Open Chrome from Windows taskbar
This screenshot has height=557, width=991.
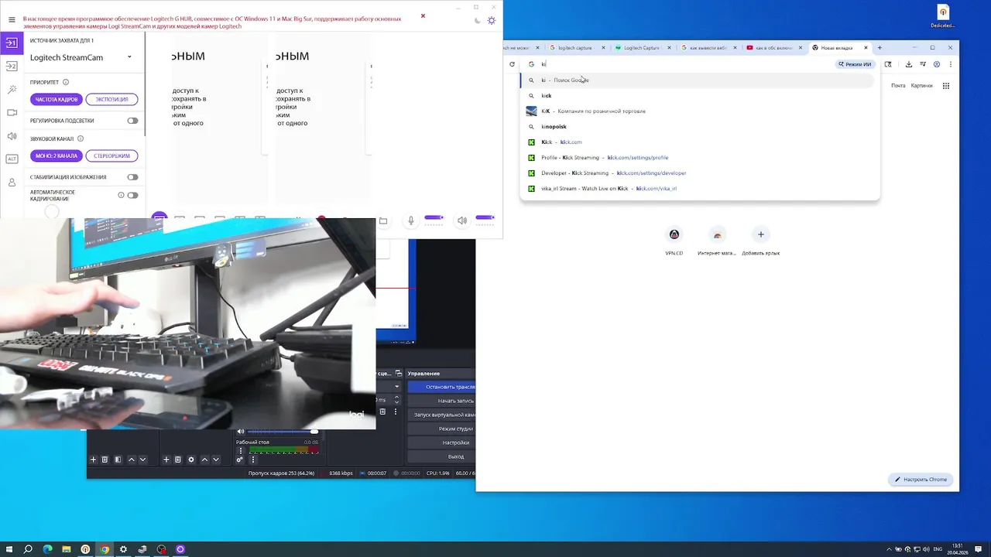click(x=105, y=549)
